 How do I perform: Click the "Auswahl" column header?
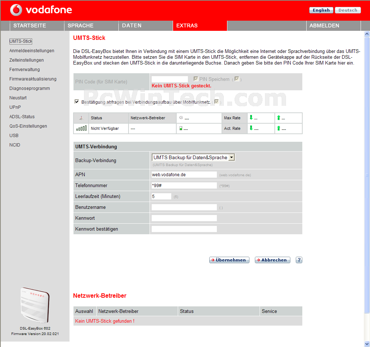pyautogui.click(x=84, y=311)
